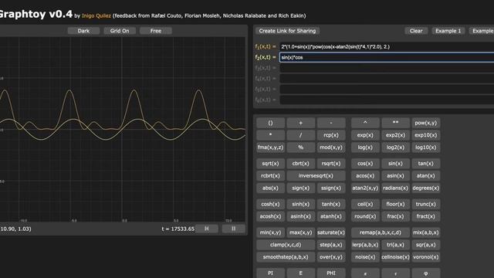Insert min(x,y) function
Image resolution: width=494 pixels, height=278 pixels.
point(270,232)
